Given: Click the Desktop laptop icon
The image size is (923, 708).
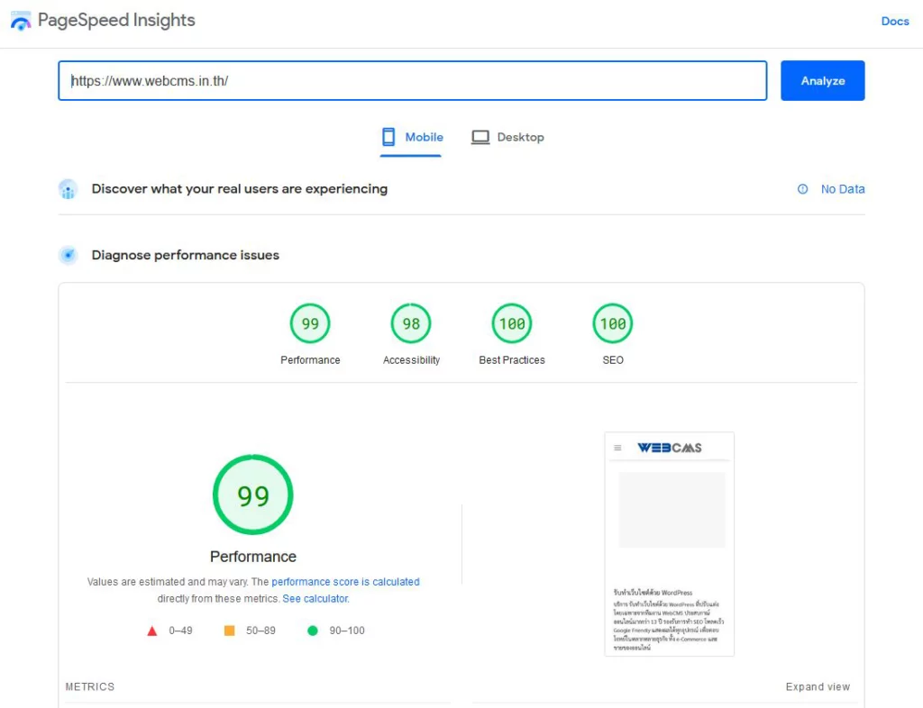Looking at the screenshot, I should pyautogui.click(x=480, y=137).
